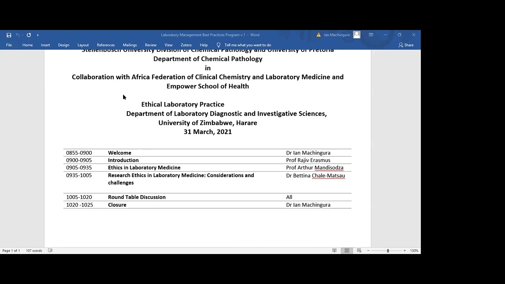Open the Layout ribbon tab

(x=83, y=45)
